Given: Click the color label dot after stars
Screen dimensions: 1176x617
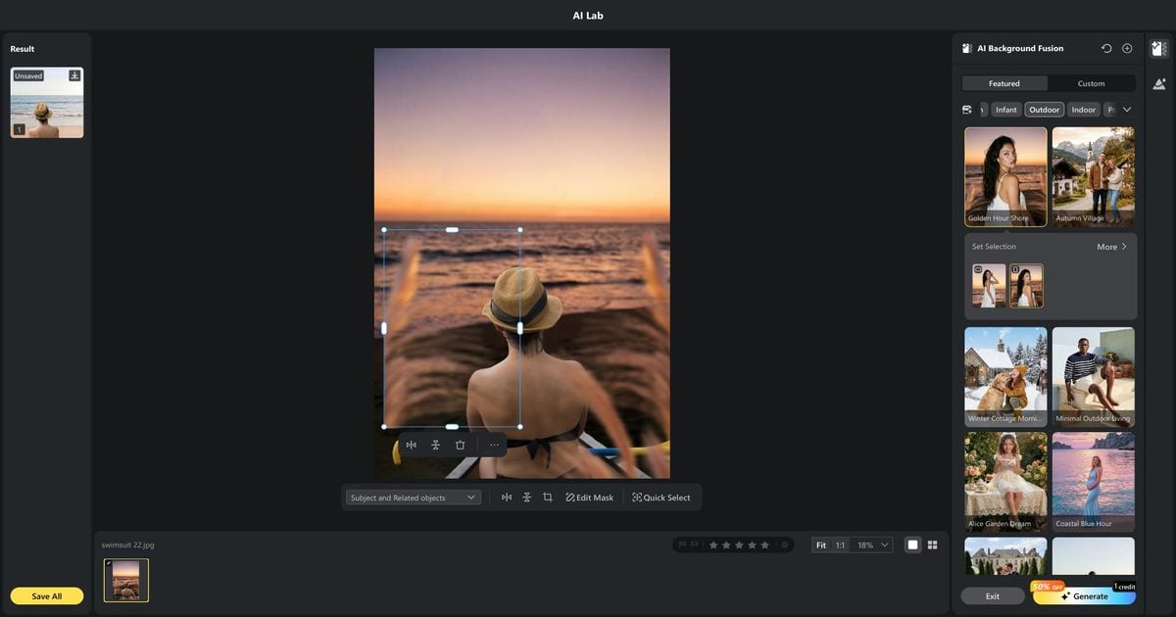Looking at the screenshot, I should tap(784, 545).
